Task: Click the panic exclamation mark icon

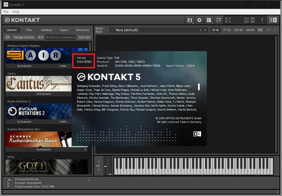Action: click(262, 20)
